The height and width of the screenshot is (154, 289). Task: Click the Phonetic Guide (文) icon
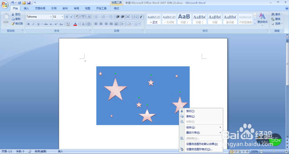[x=83, y=16]
